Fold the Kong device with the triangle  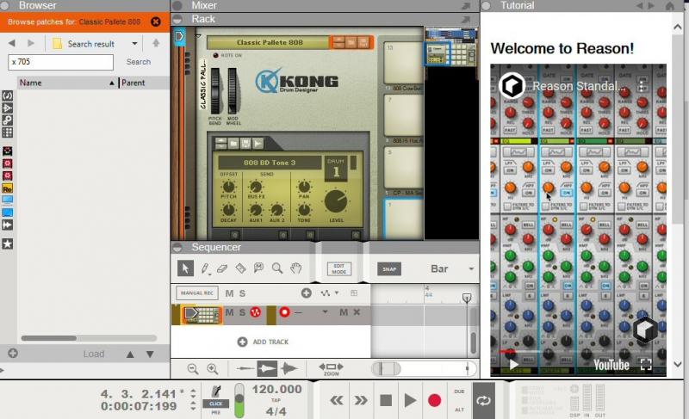[198, 36]
